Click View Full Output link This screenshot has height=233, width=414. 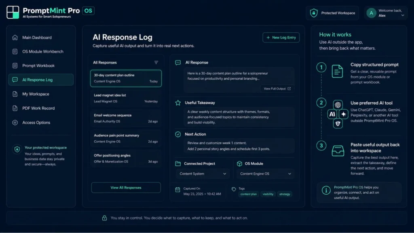coord(277,89)
